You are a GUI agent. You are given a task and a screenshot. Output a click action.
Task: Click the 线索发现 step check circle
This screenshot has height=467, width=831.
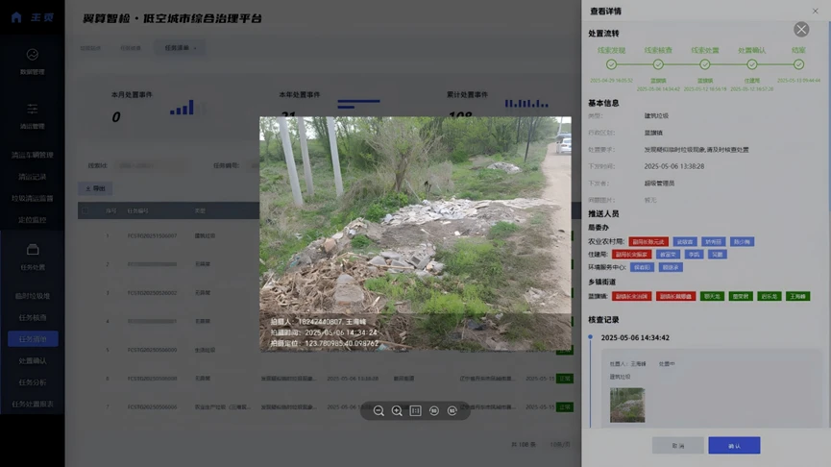coord(611,64)
